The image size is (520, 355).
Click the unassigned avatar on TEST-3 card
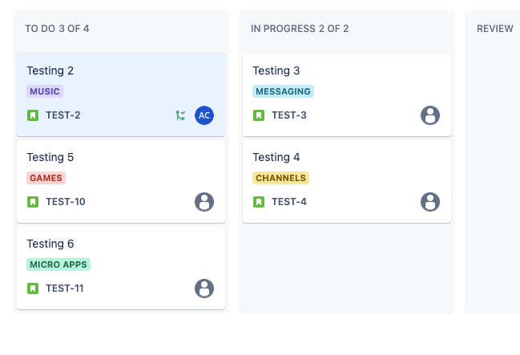(430, 115)
